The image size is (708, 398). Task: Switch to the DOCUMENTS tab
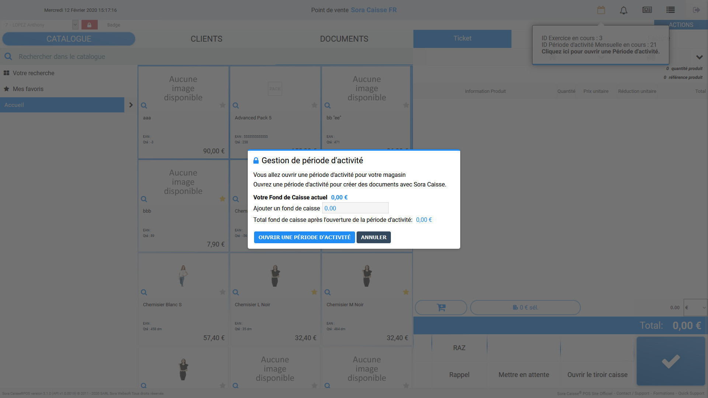[x=344, y=39]
